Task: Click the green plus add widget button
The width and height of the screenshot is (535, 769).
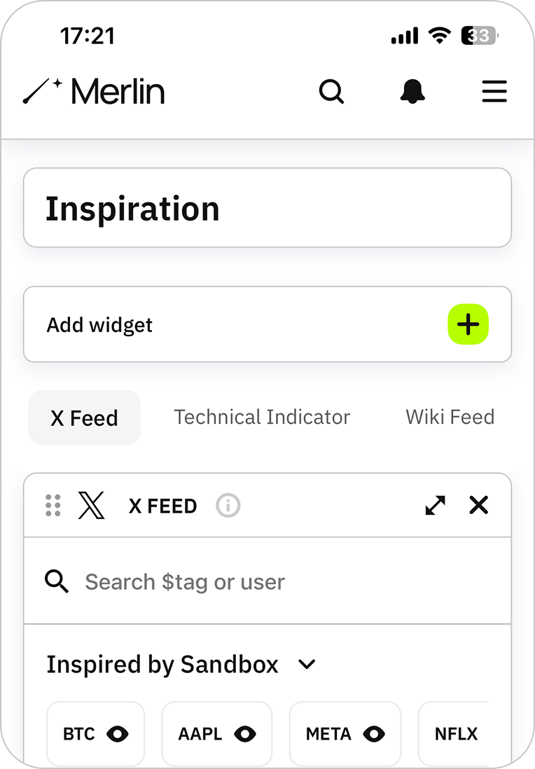Action: [x=468, y=324]
